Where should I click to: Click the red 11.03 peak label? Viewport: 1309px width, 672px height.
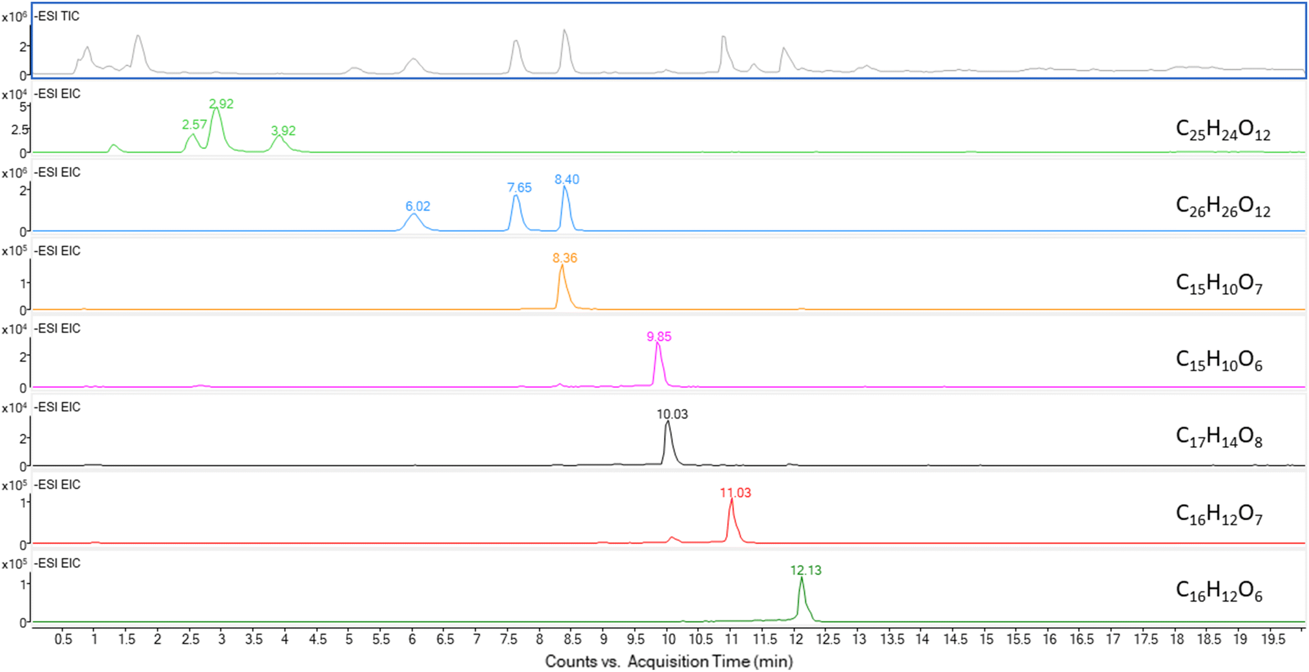(x=735, y=493)
